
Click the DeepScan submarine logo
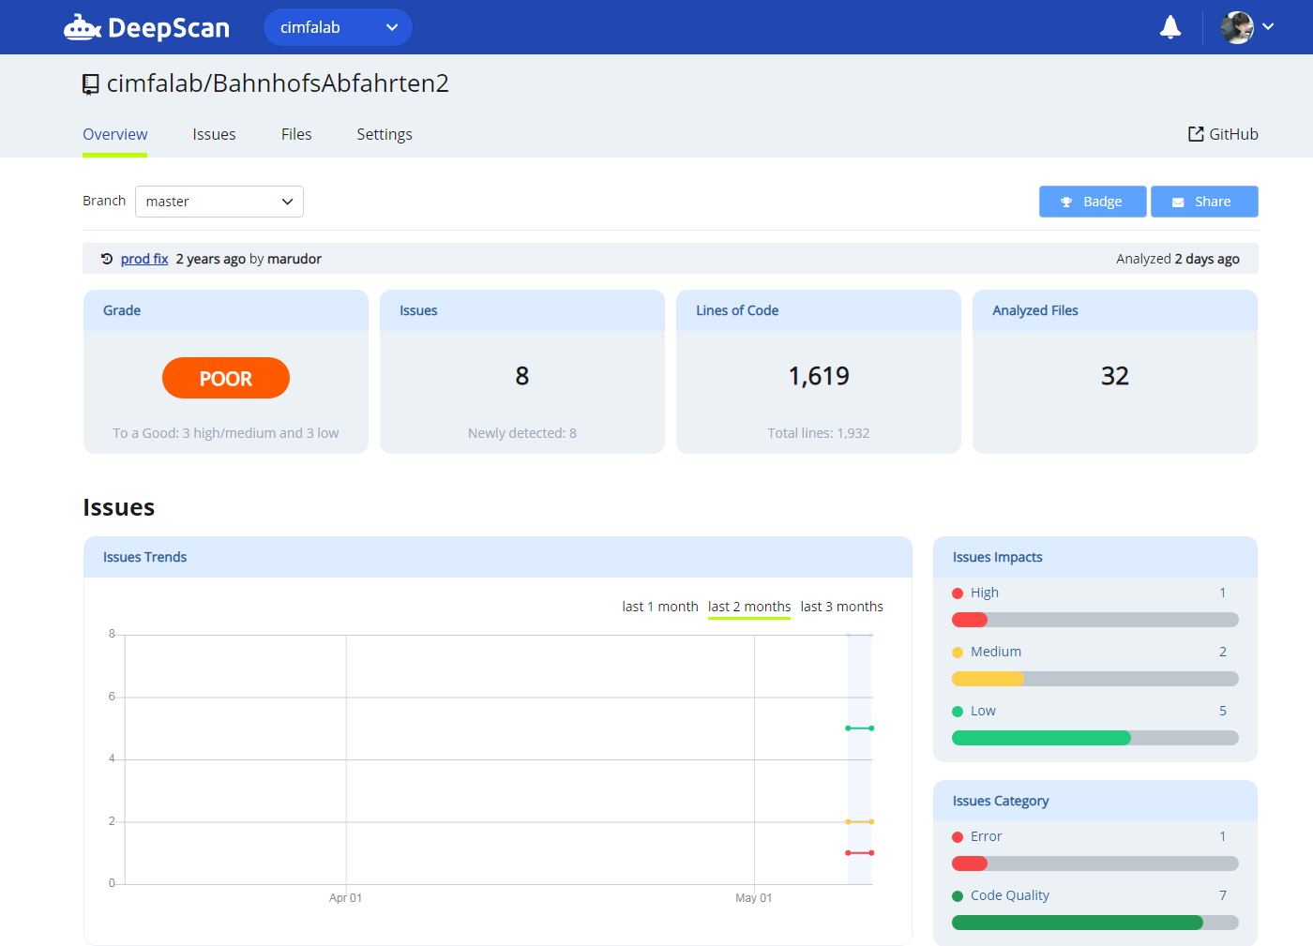coord(146,27)
